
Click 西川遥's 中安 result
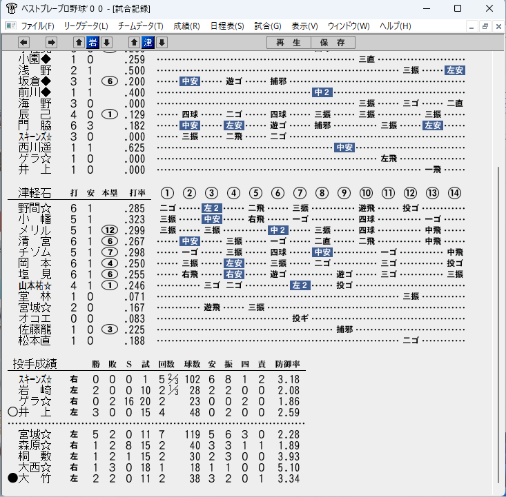pos(344,148)
